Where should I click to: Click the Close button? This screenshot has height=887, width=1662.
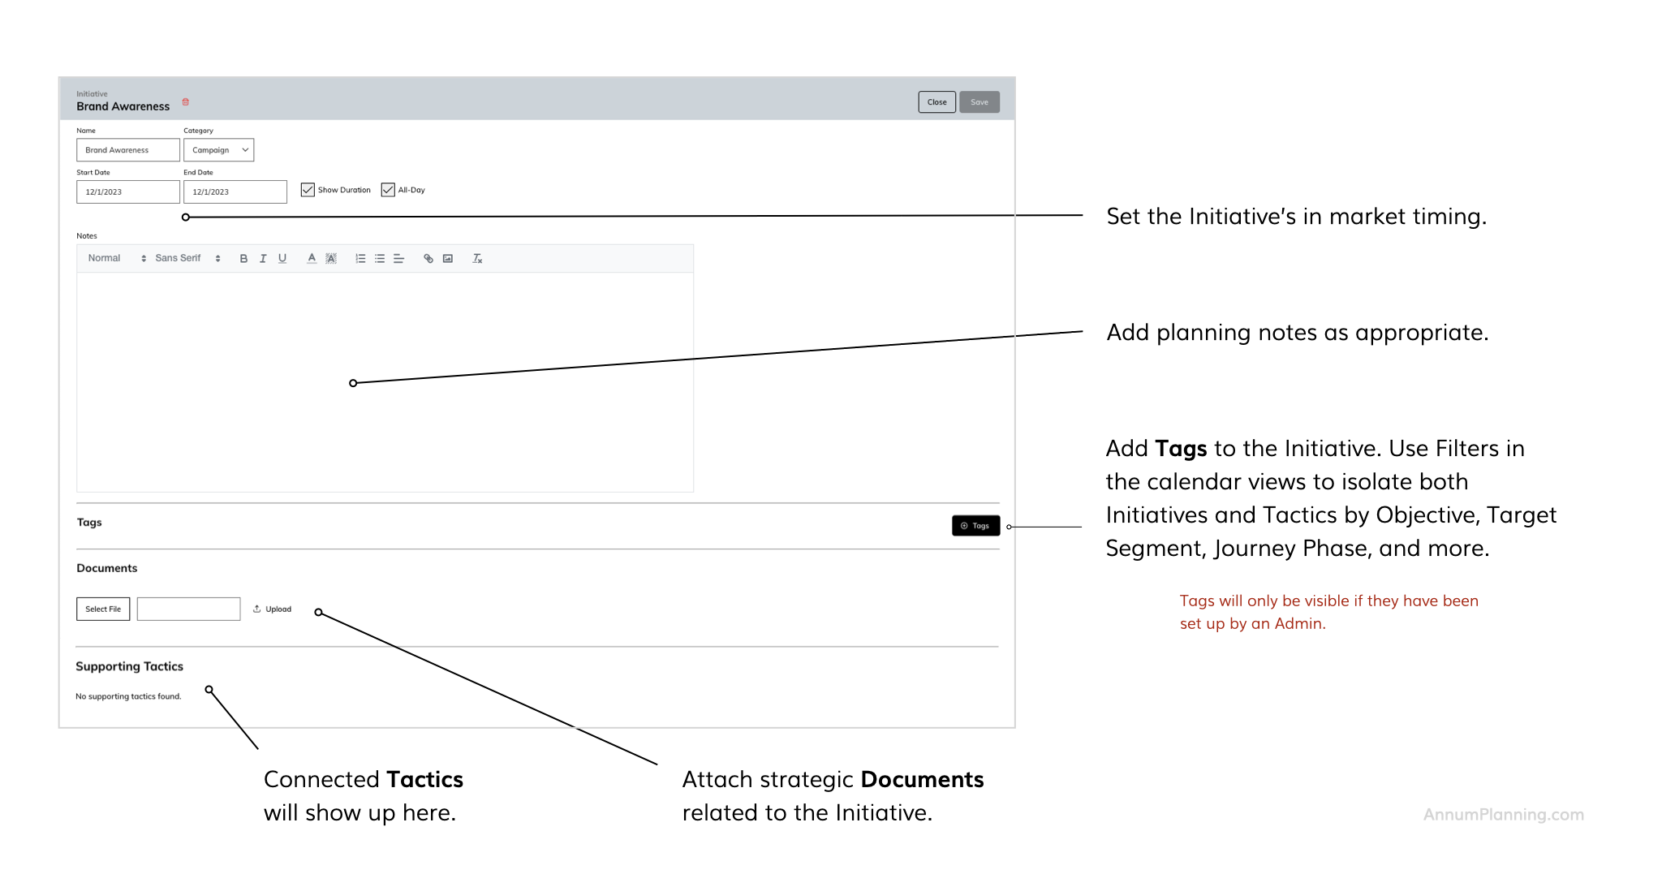click(x=936, y=102)
